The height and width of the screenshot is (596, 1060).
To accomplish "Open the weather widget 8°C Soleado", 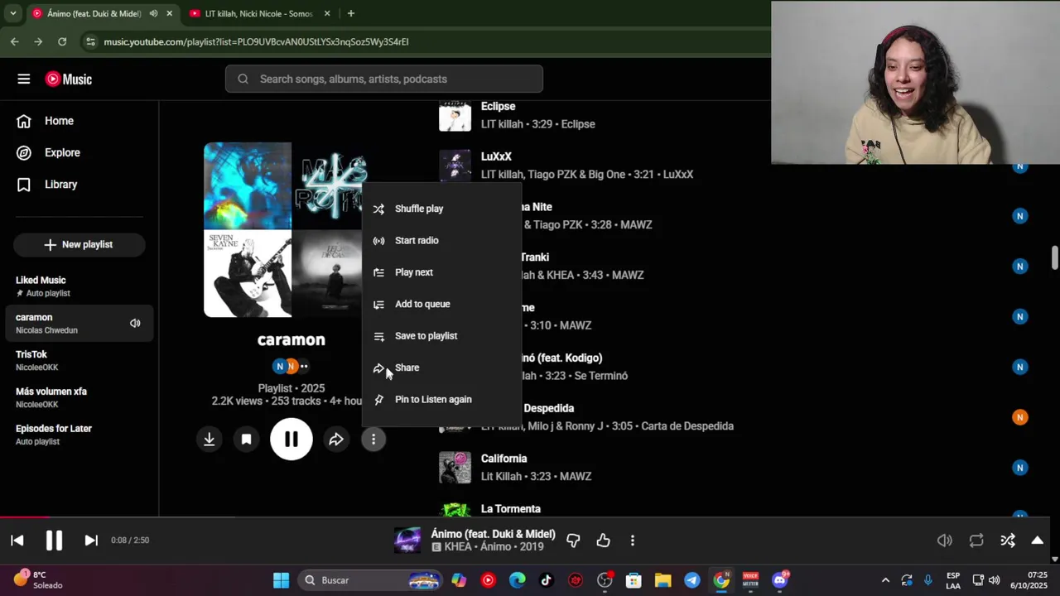I will tap(38, 579).
